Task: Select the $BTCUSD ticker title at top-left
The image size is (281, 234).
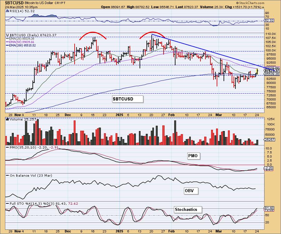Action: point(14,3)
